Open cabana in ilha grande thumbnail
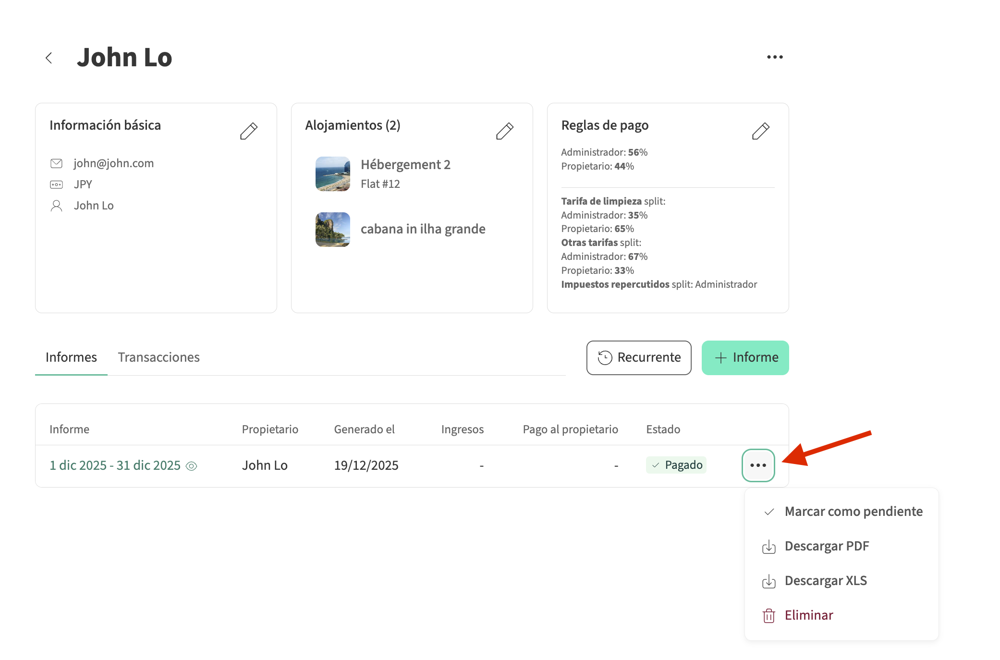 coord(332,230)
